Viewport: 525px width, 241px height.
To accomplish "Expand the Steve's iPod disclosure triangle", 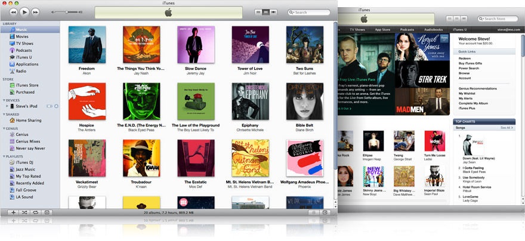I will (x=7, y=106).
